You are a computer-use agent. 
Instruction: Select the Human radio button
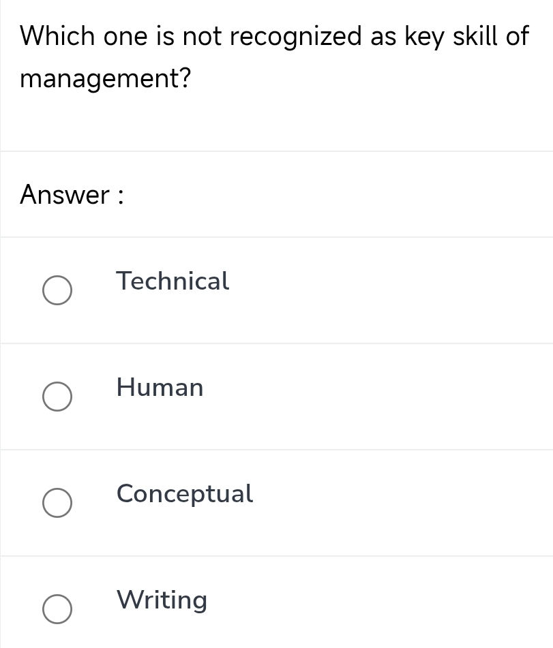(57, 397)
